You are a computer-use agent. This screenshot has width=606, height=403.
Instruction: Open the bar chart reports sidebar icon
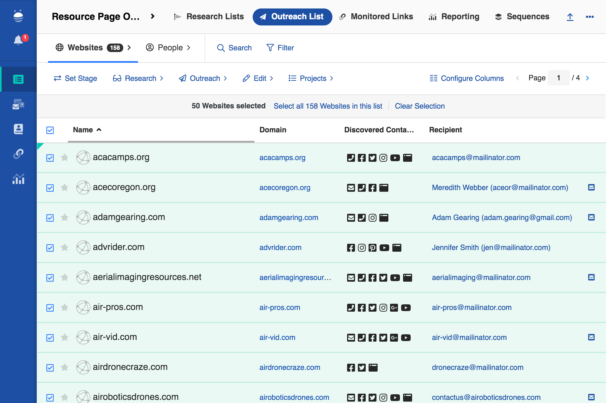coord(18,179)
